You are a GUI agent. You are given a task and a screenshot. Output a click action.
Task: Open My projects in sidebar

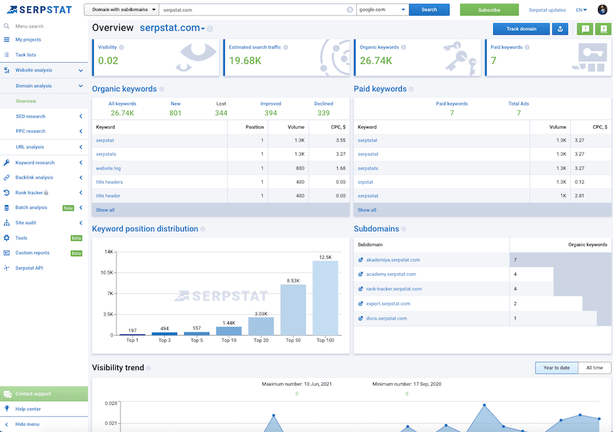pos(28,40)
